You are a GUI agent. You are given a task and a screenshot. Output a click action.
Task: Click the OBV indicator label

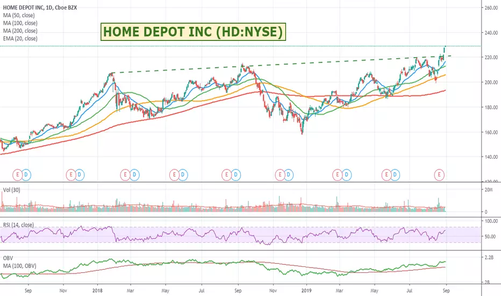click(8, 258)
